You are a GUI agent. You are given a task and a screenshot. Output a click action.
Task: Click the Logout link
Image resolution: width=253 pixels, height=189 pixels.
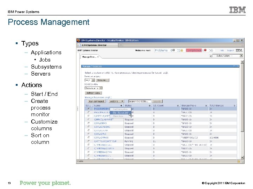pos(230,50)
